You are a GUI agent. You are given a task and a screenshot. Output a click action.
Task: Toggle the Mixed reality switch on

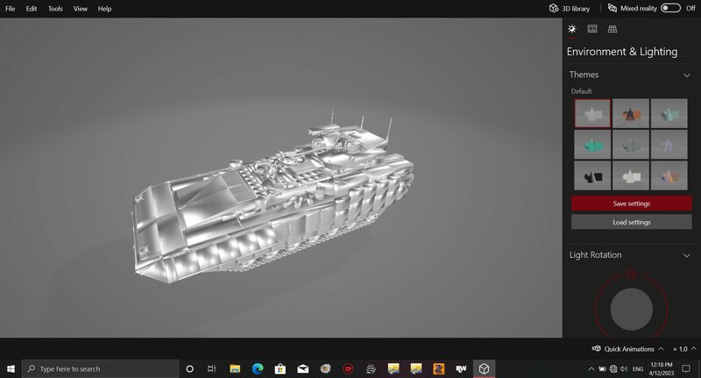[670, 8]
